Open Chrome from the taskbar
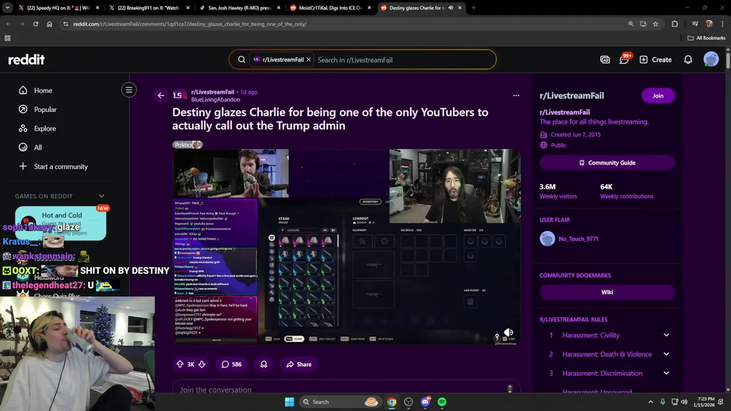This screenshot has height=411, width=731. click(x=391, y=402)
